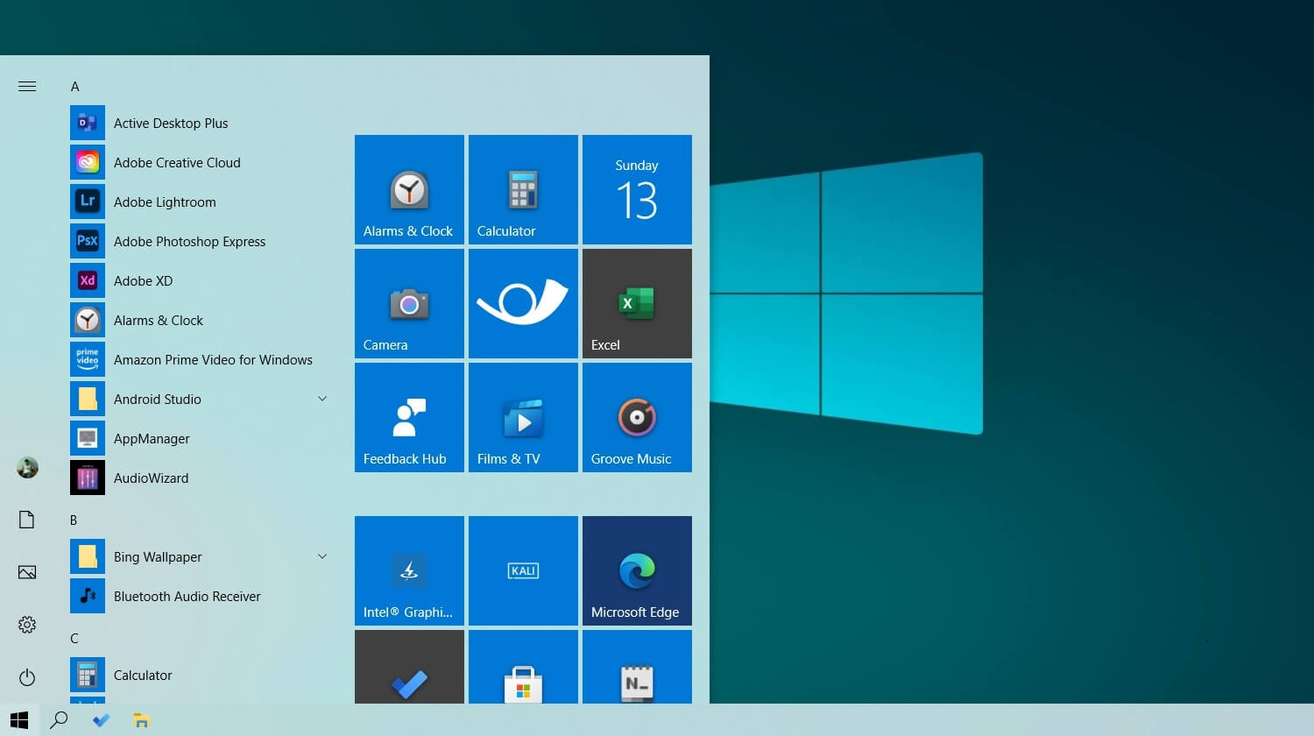Open Settings from the gear icon
Image resolution: width=1314 pixels, height=736 pixels.
pyautogui.click(x=27, y=625)
